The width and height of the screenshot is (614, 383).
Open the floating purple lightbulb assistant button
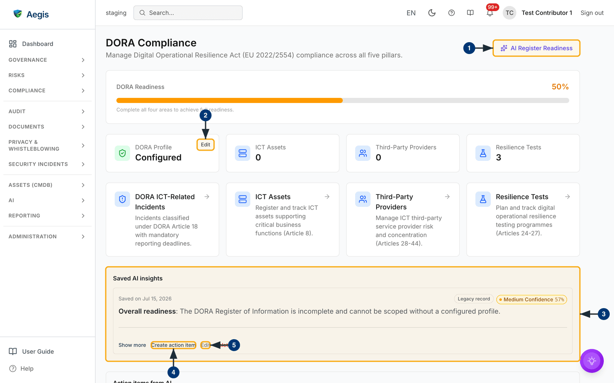(x=592, y=361)
